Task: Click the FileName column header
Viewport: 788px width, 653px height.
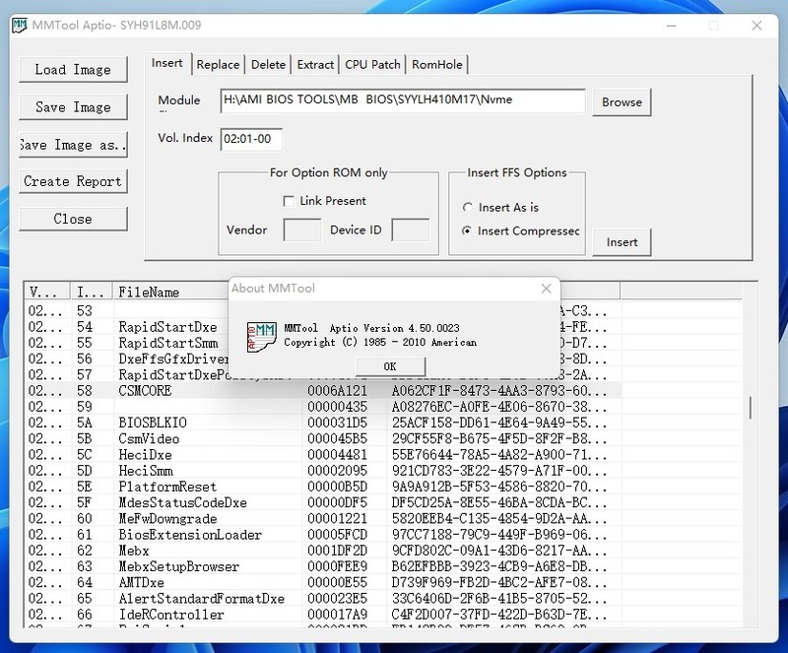Action: click(x=170, y=293)
